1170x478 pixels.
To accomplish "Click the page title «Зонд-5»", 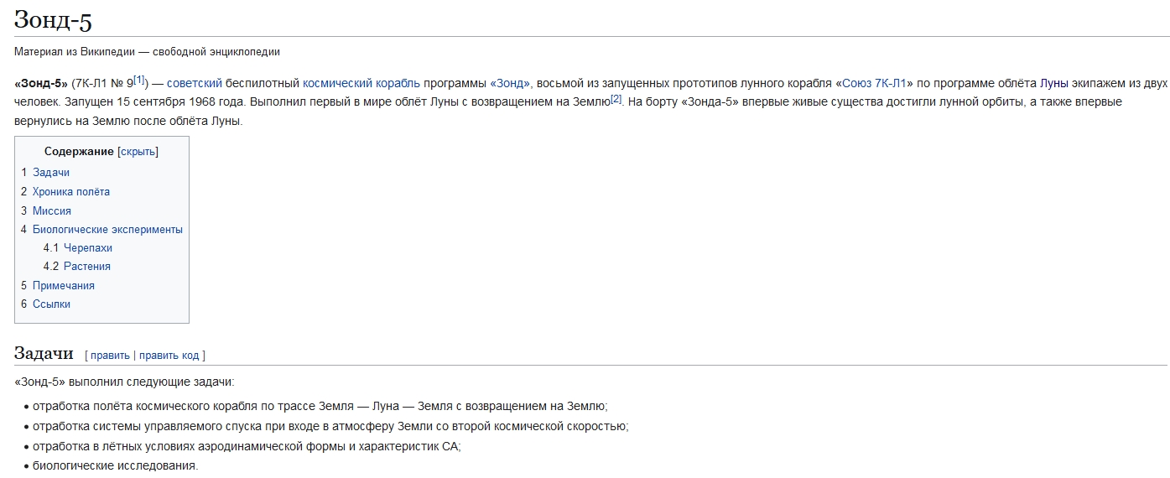I will coord(53,20).
